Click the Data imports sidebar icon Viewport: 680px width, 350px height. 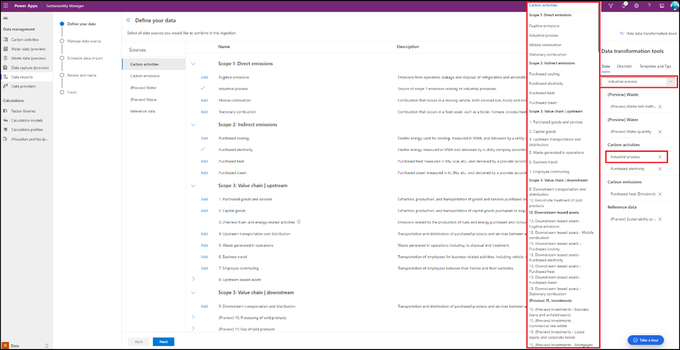pos(6,77)
